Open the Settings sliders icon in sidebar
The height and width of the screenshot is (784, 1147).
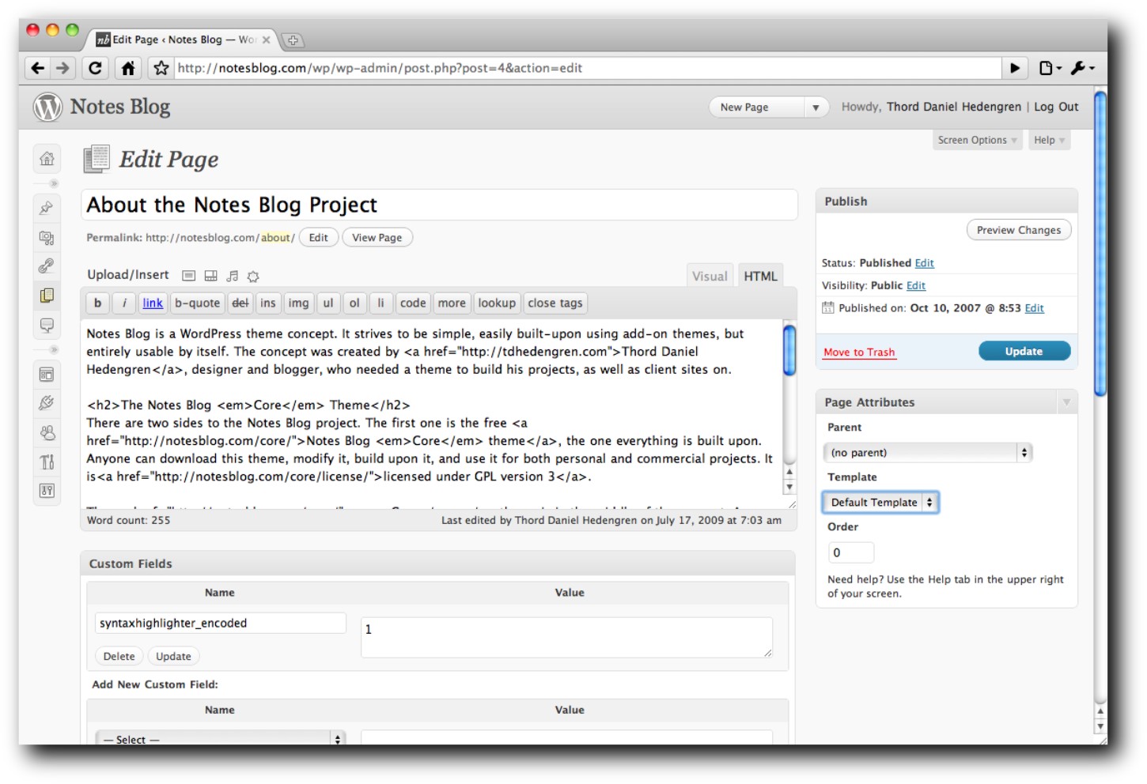click(x=47, y=491)
